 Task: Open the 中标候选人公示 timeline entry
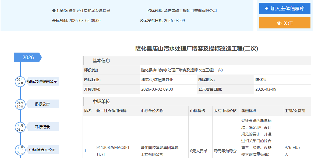click(42, 150)
